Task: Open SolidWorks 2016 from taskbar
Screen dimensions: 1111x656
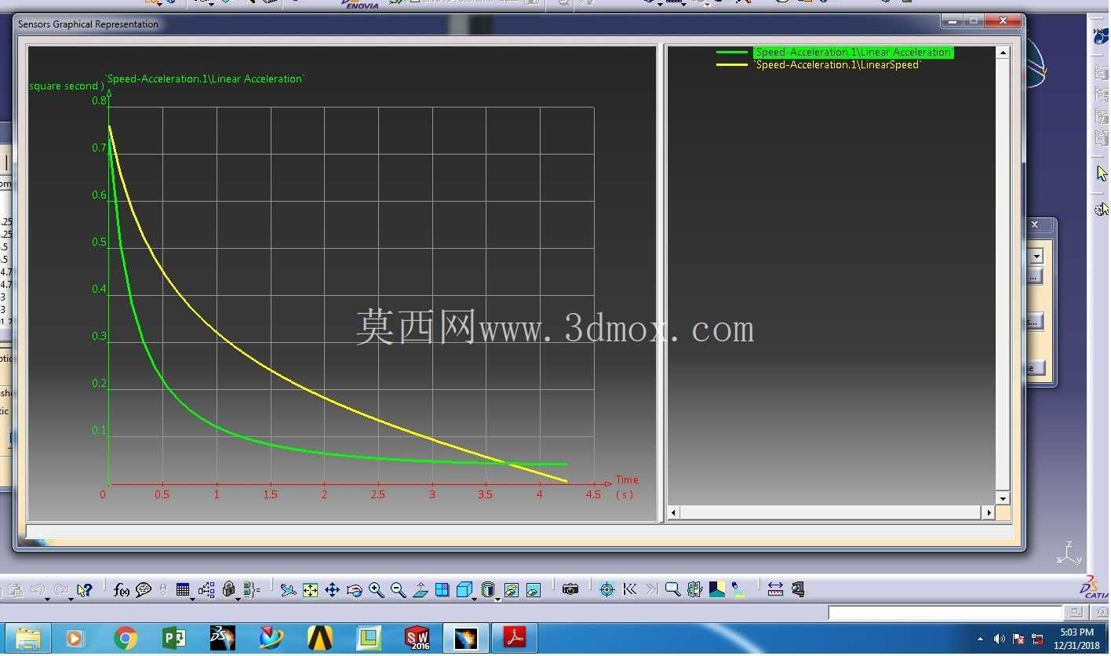Action: click(x=417, y=639)
